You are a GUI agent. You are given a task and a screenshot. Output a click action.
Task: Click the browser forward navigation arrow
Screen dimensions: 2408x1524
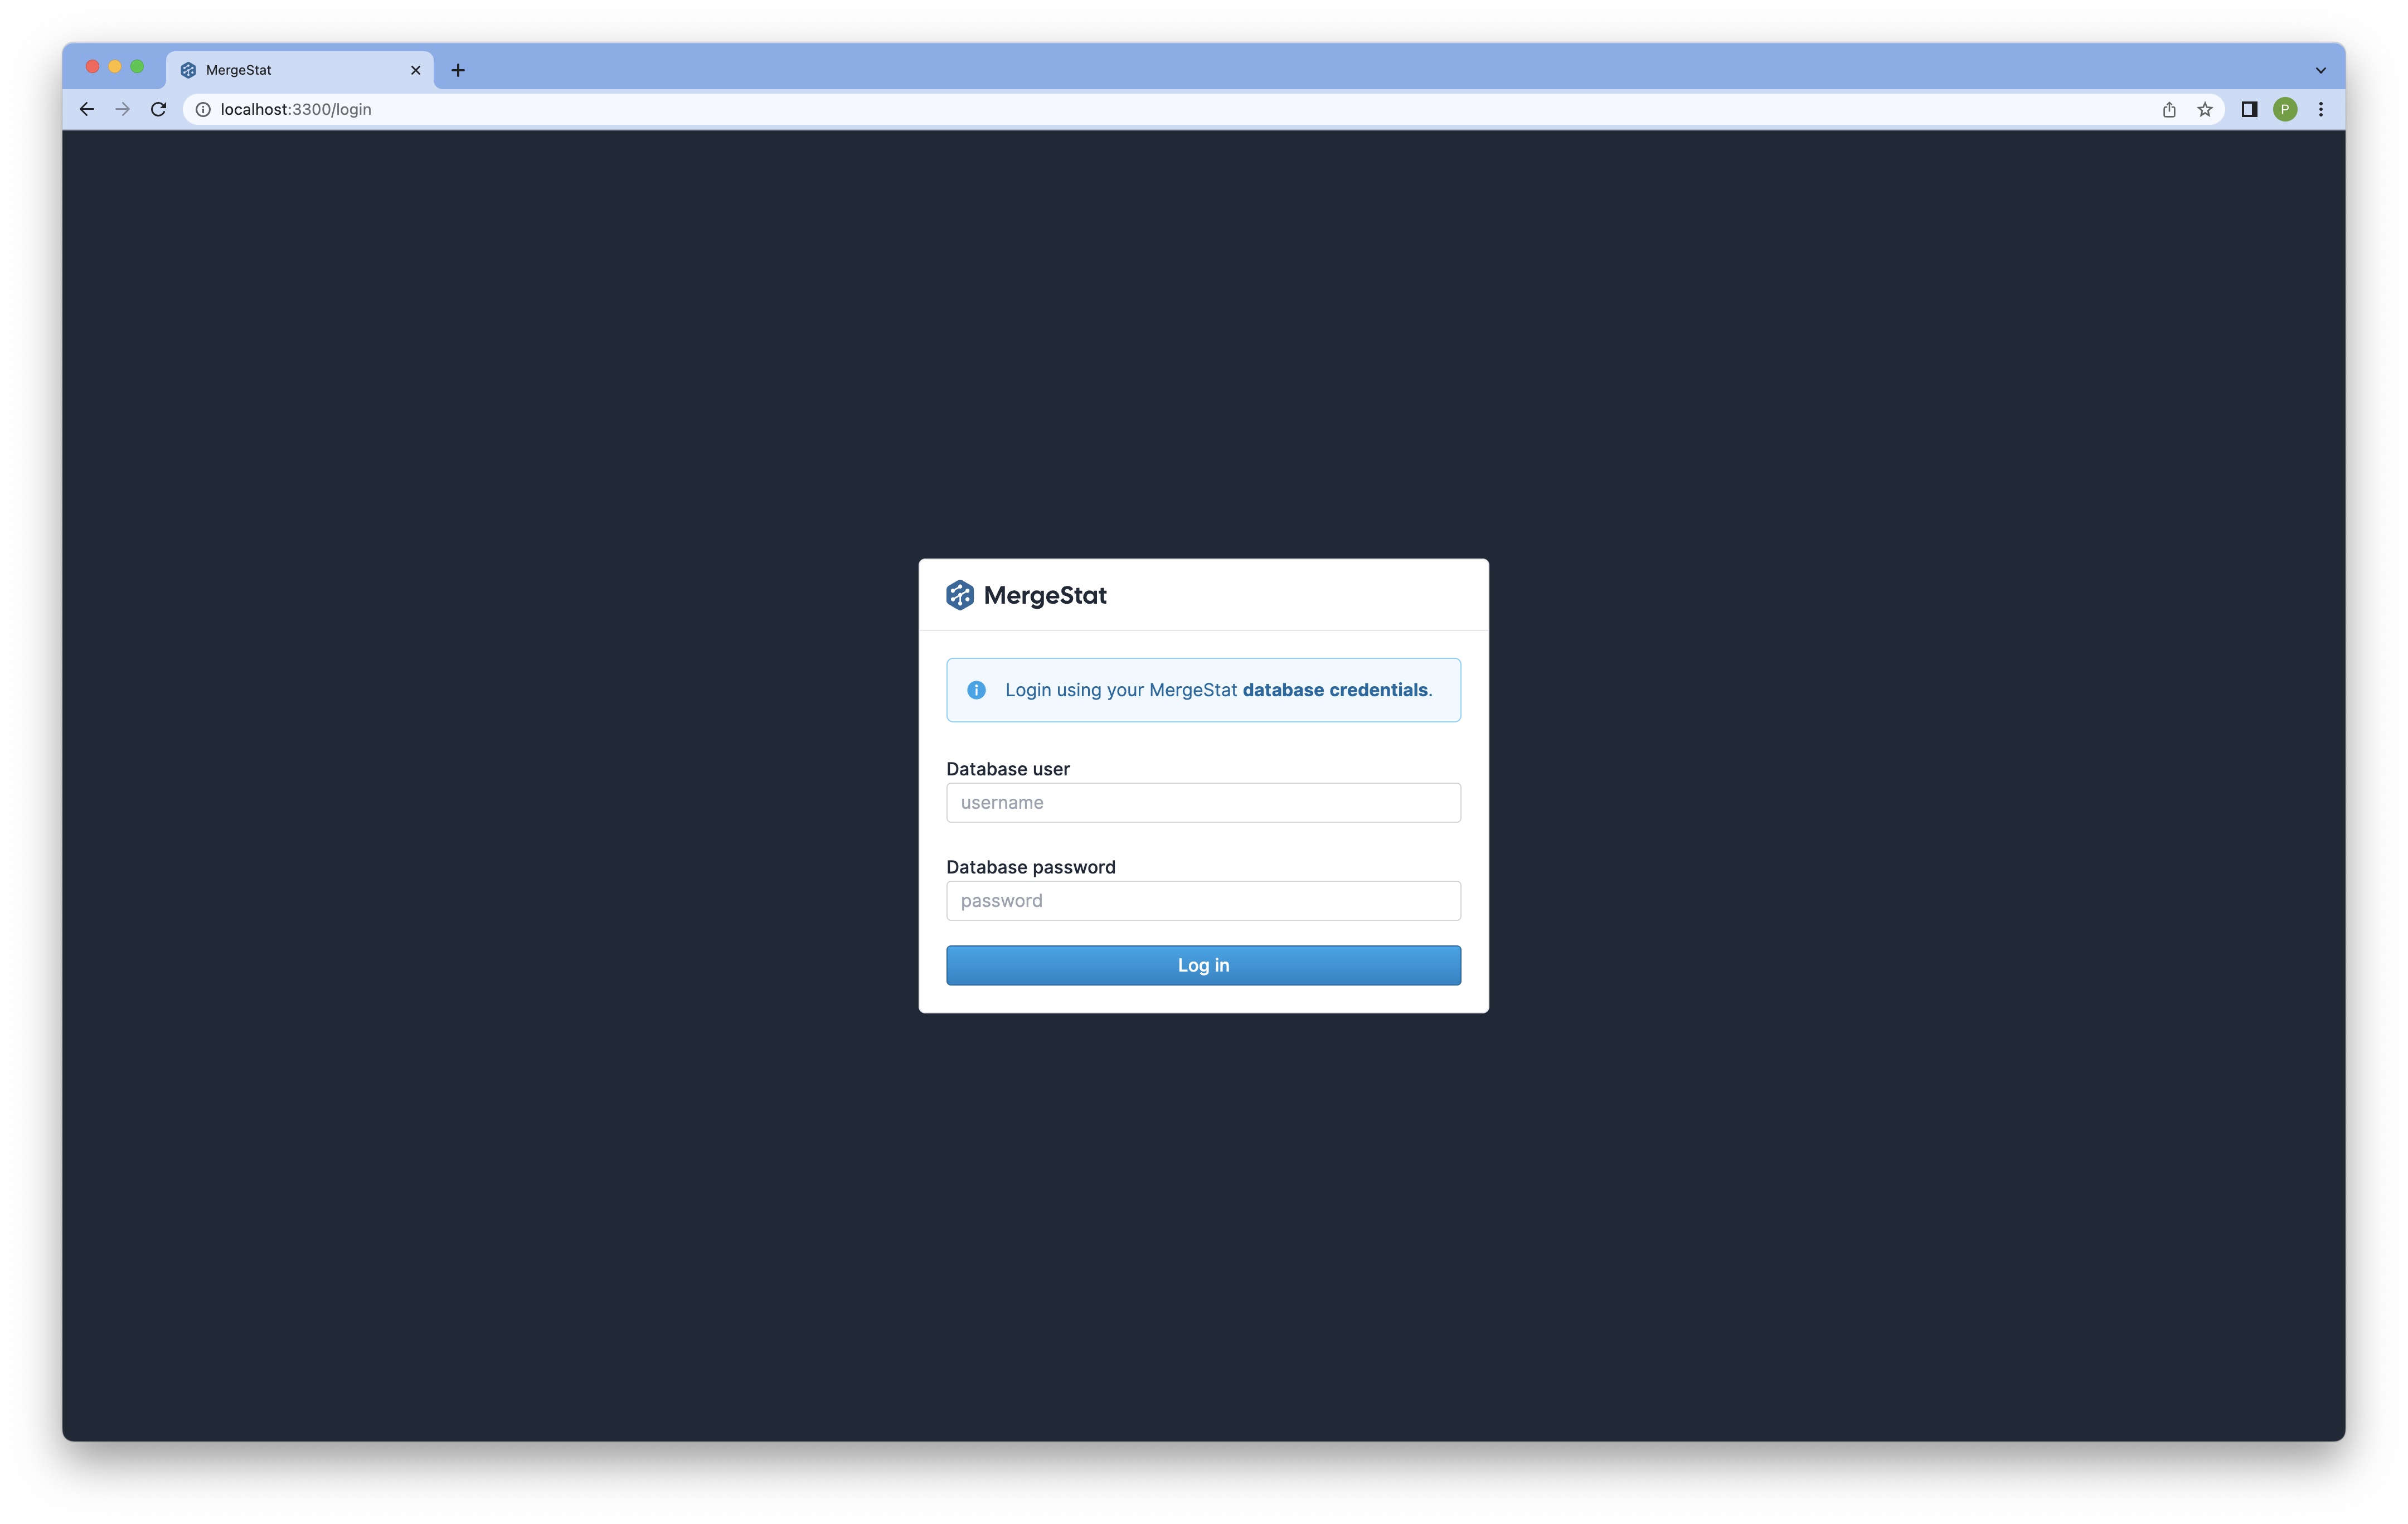[x=123, y=109]
